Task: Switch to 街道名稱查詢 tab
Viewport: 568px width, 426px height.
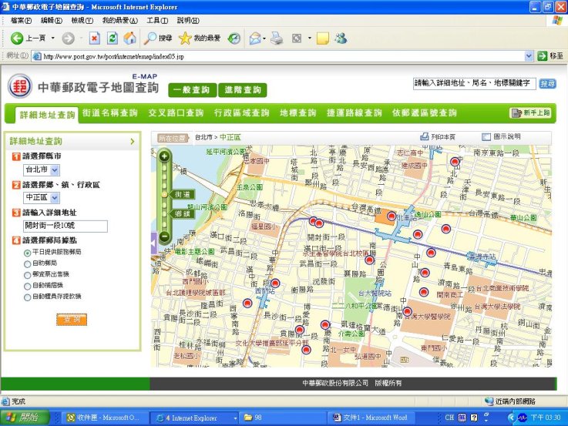Action: [x=109, y=113]
